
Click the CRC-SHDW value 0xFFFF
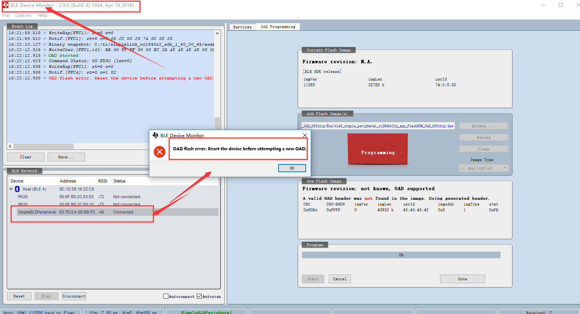[x=333, y=210]
